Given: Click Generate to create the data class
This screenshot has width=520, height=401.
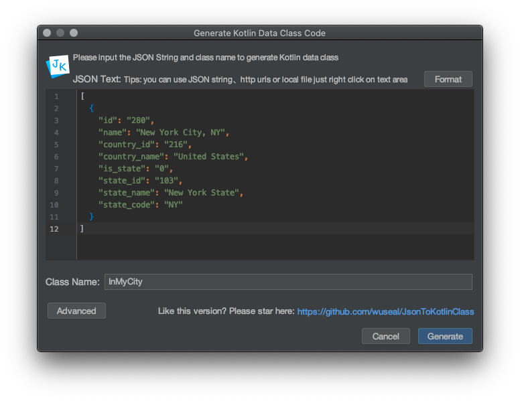Looking at the screenshot, I should click(445, 336).
